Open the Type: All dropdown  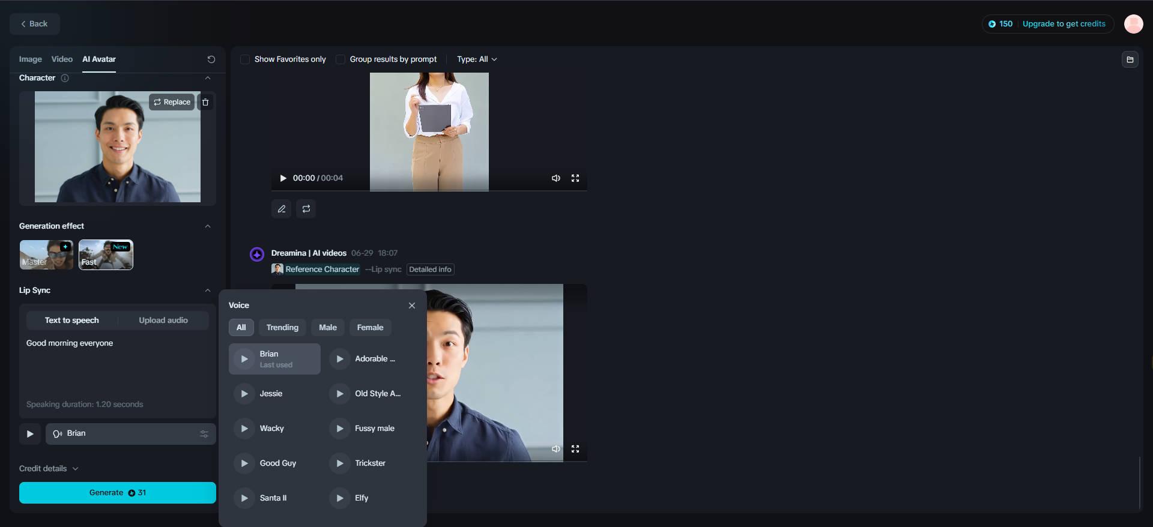pos(477,59)
